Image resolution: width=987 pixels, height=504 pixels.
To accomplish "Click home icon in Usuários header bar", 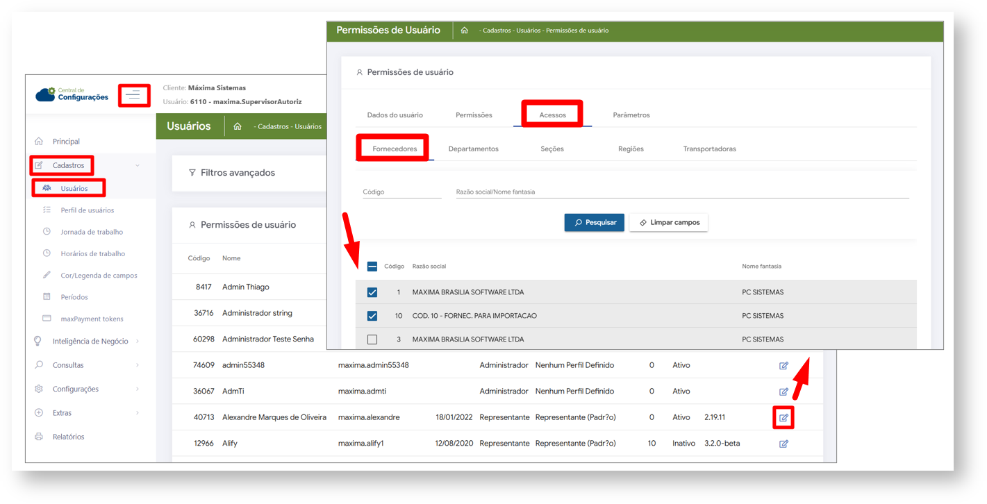I will click(x=238, y=126).
